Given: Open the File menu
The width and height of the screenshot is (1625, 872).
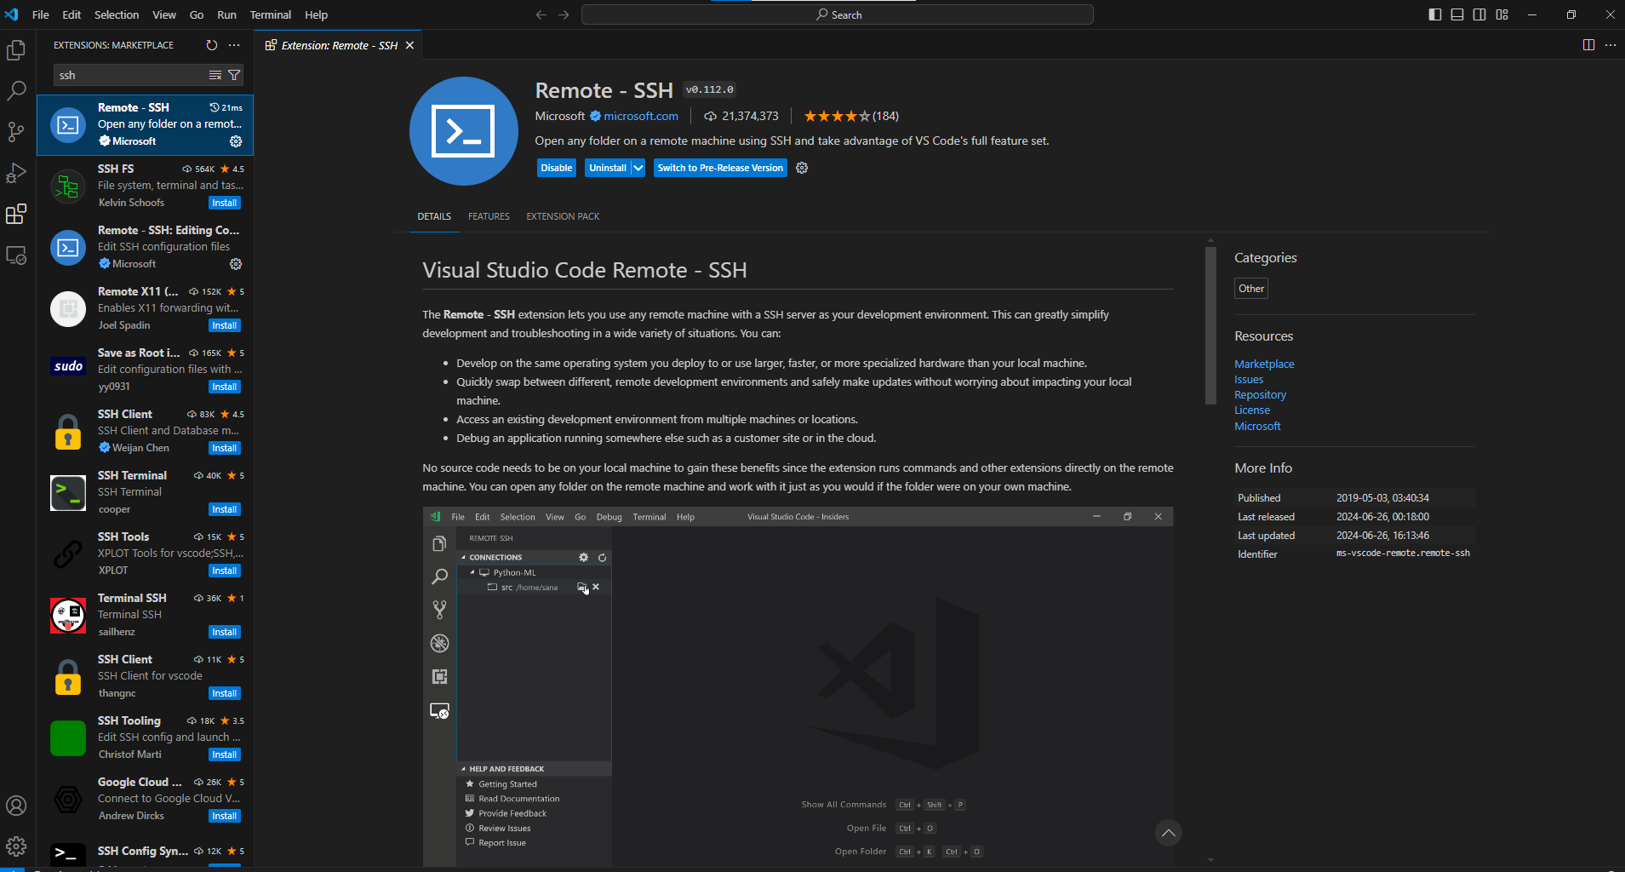Looking at the screenshot, I should tap(40, 14).
